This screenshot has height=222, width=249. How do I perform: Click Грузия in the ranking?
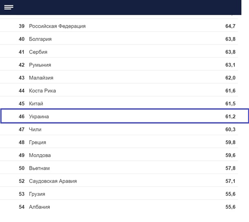click(x=37, y=194)
